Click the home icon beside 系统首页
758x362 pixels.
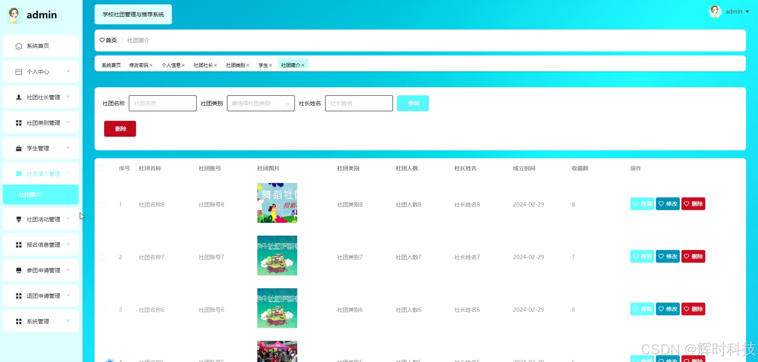click(18, 46)
